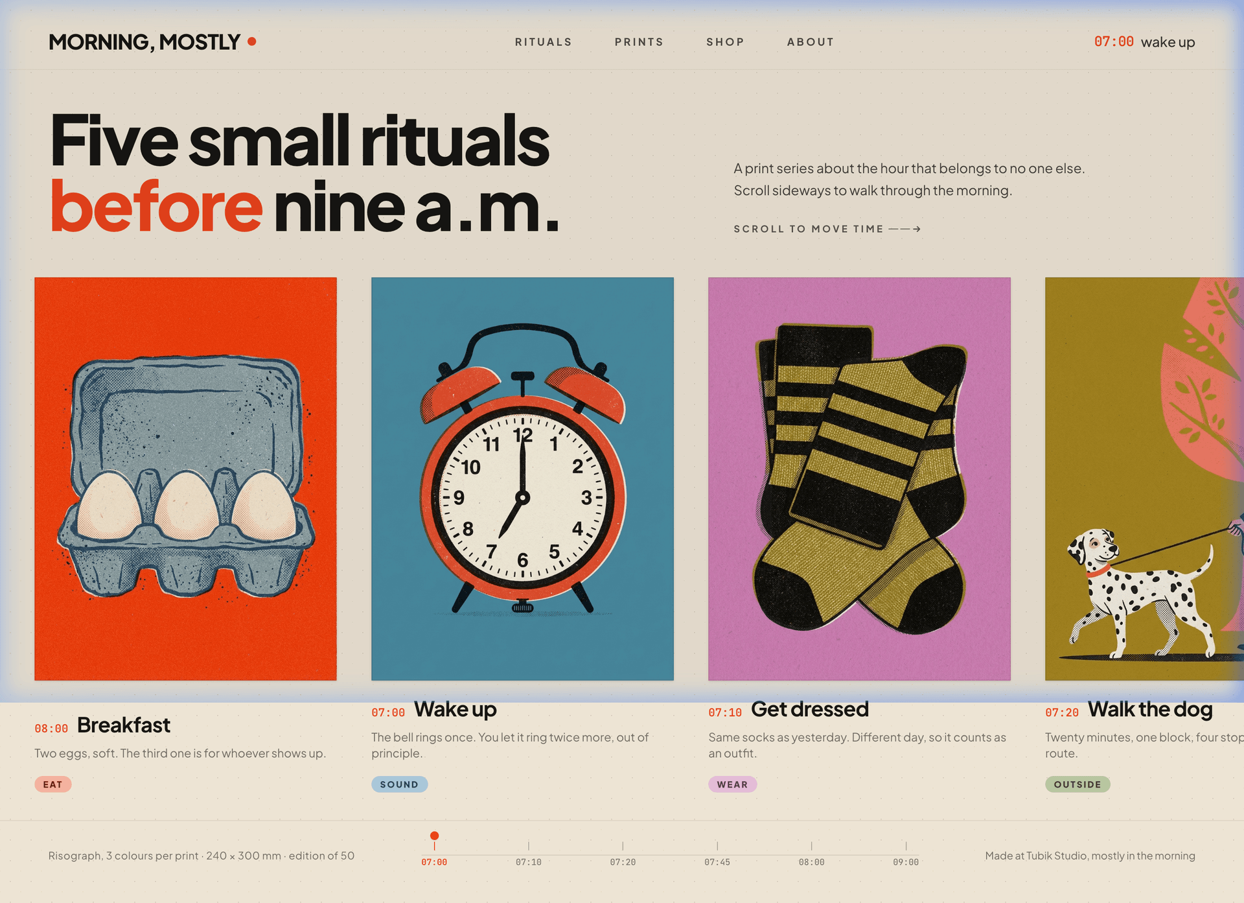Click the red timeline handle dot
The height and width of the screenshot is (903, 1244).
pyautogui.click(x=434, y=836)
